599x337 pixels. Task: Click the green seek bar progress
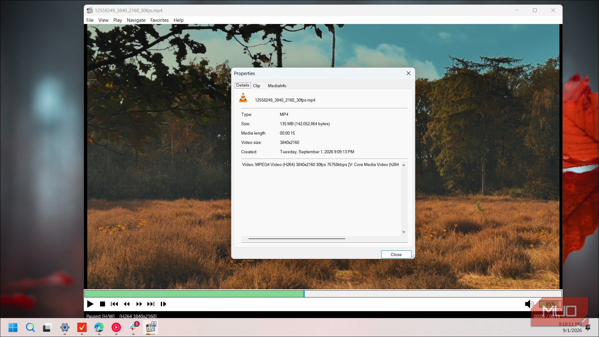tap(194, 294)
